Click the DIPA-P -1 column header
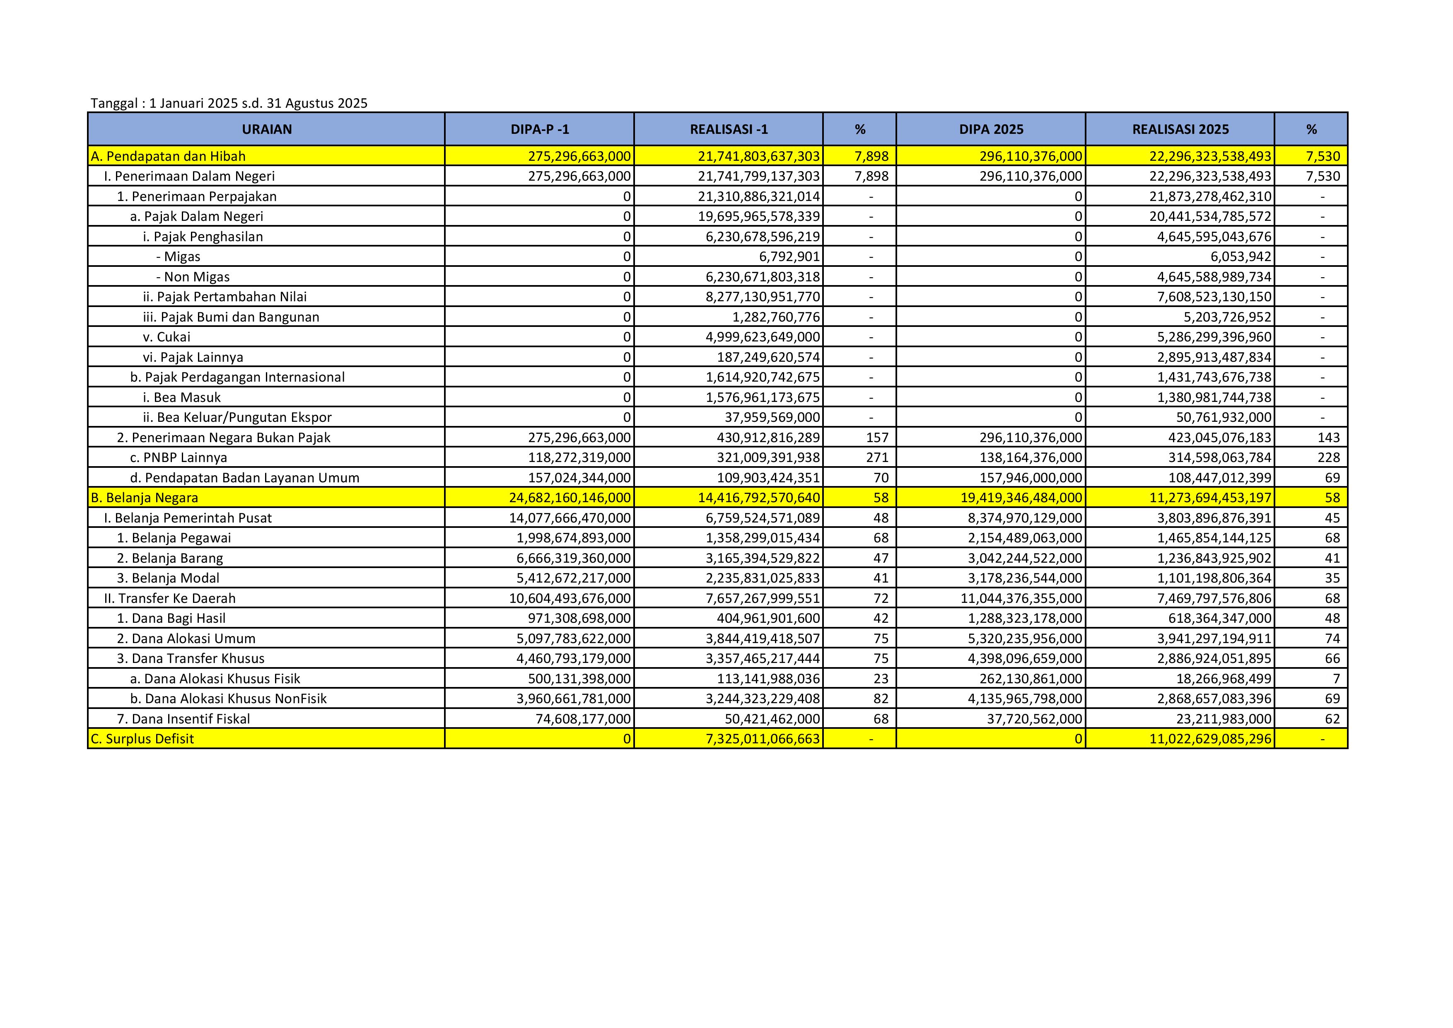 pyautogui.click(x=539, y=129)
